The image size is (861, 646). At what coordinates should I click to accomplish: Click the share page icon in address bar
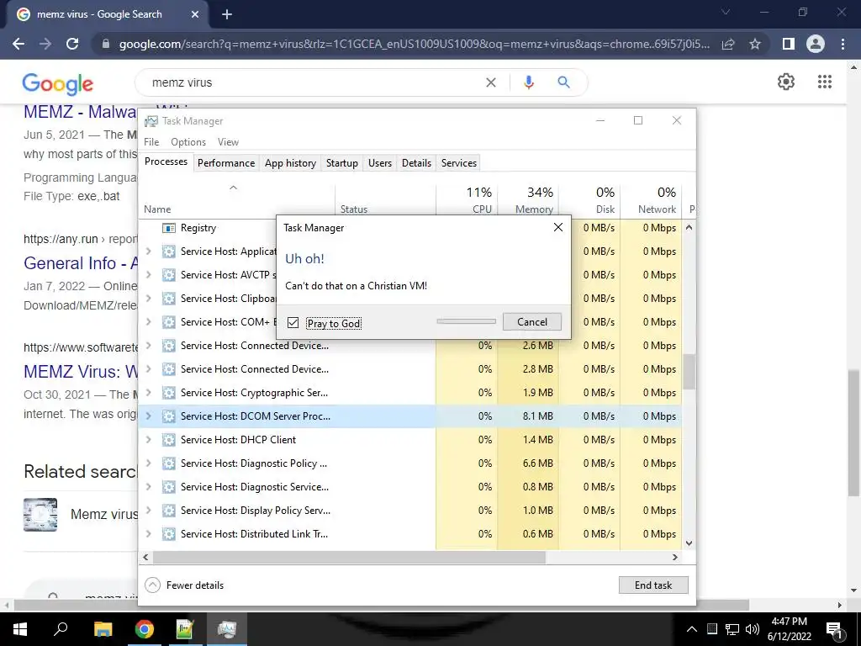[728, 44]
